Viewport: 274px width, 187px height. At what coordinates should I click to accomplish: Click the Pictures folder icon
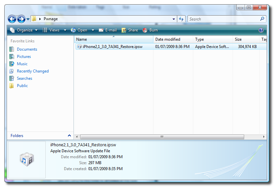pyautogui.click(x=12, y=57)
